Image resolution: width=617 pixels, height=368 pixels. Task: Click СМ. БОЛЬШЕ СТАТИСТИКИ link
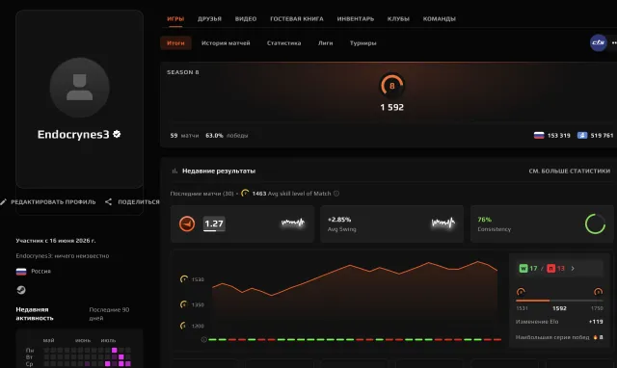[570, 171]
